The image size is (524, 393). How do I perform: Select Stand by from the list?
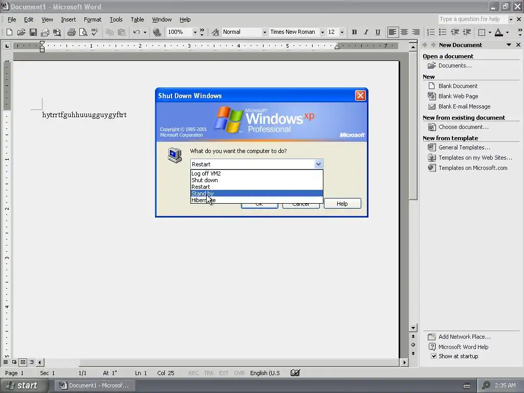[x=257, y=193]
